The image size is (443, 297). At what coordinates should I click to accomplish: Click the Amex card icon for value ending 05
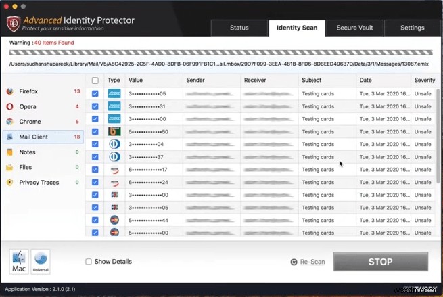coord(114,93)
